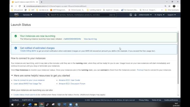Click the browser forward arrow

pos(16,6)
